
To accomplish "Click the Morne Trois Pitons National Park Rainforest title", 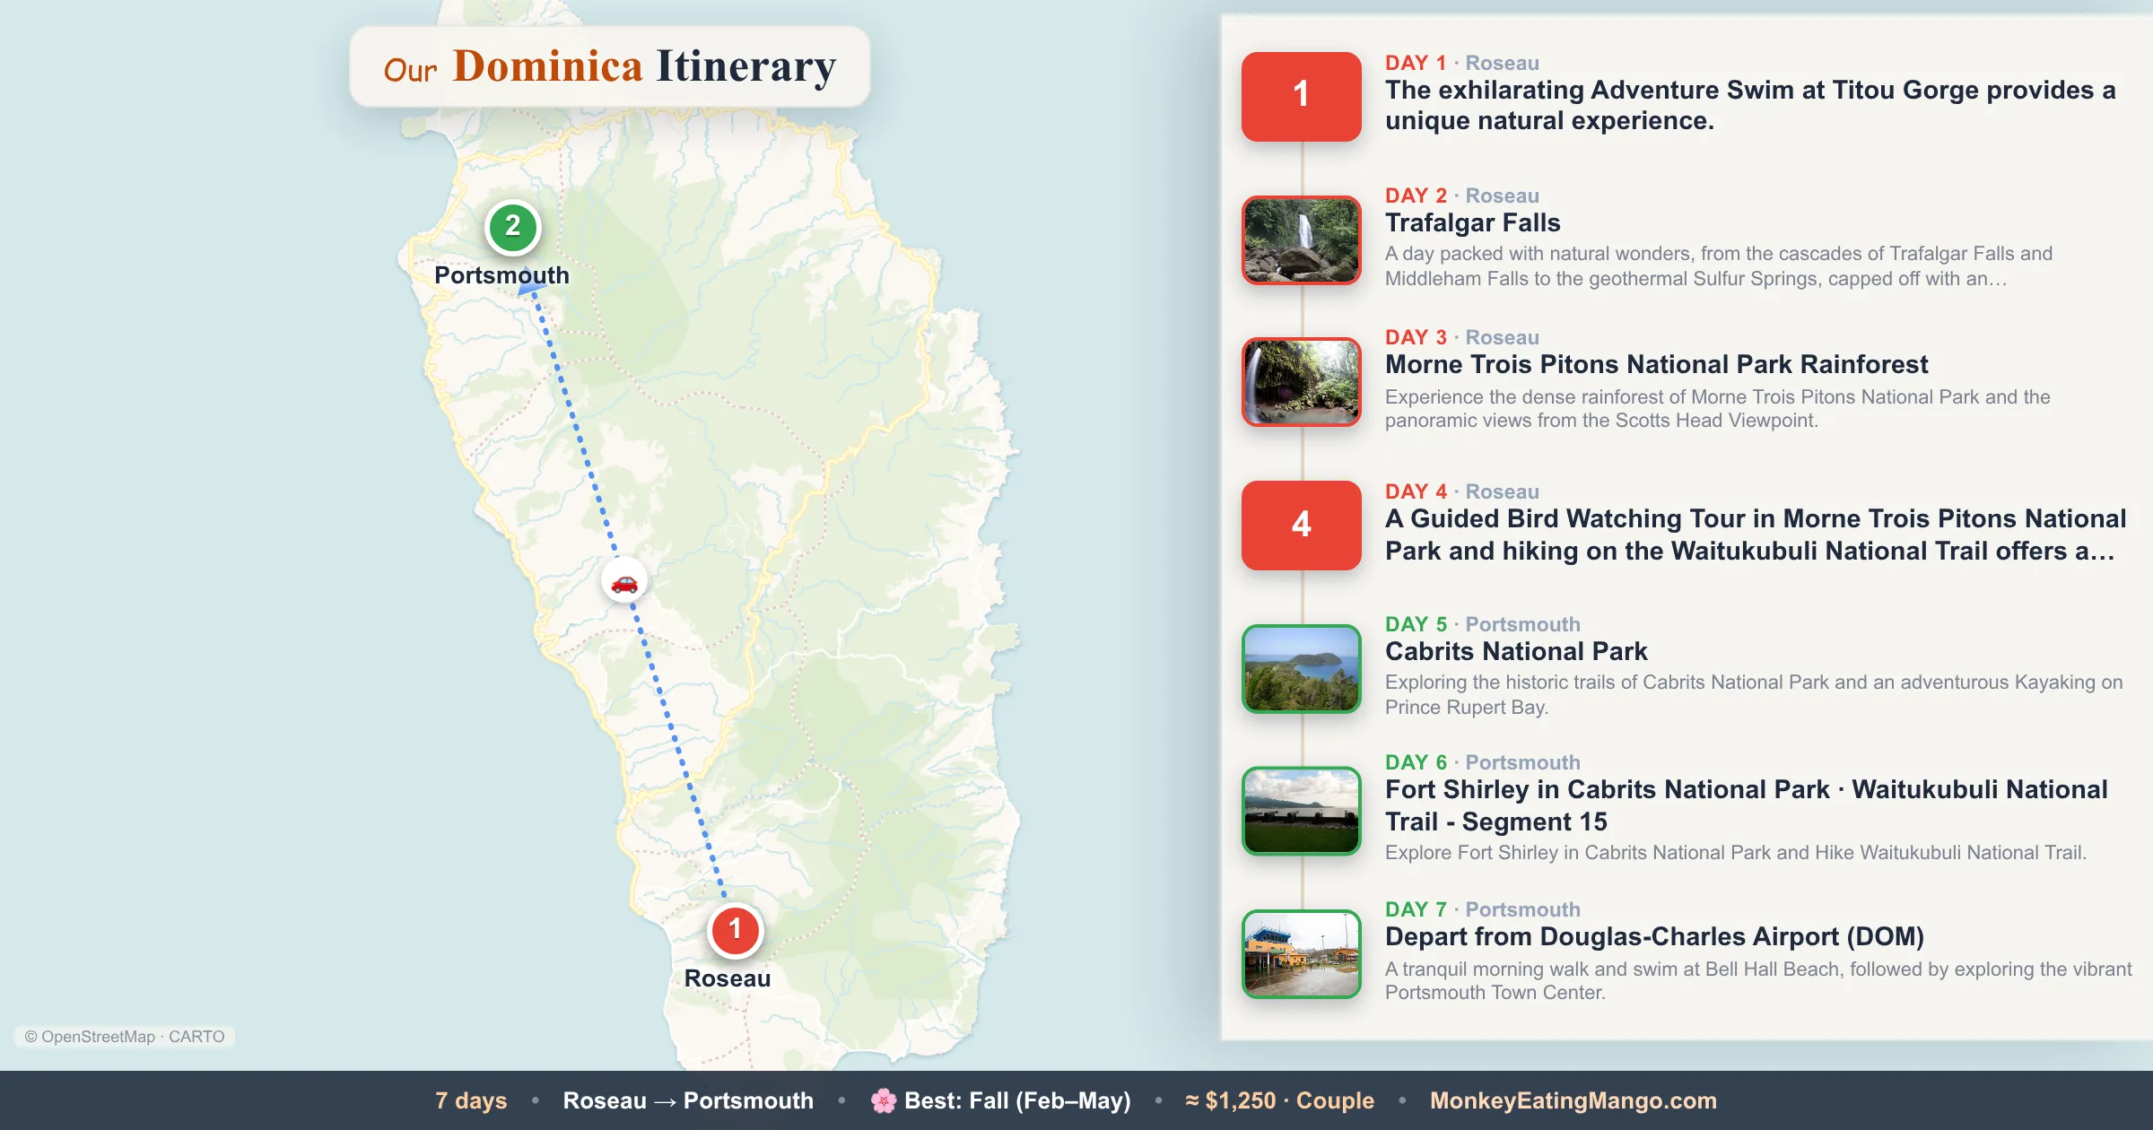I will point(1656,364).
